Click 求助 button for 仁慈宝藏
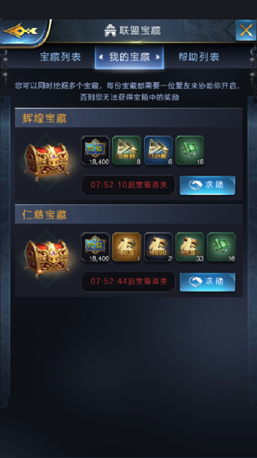The width and height of the screenshot is (257, 458). 207,282
